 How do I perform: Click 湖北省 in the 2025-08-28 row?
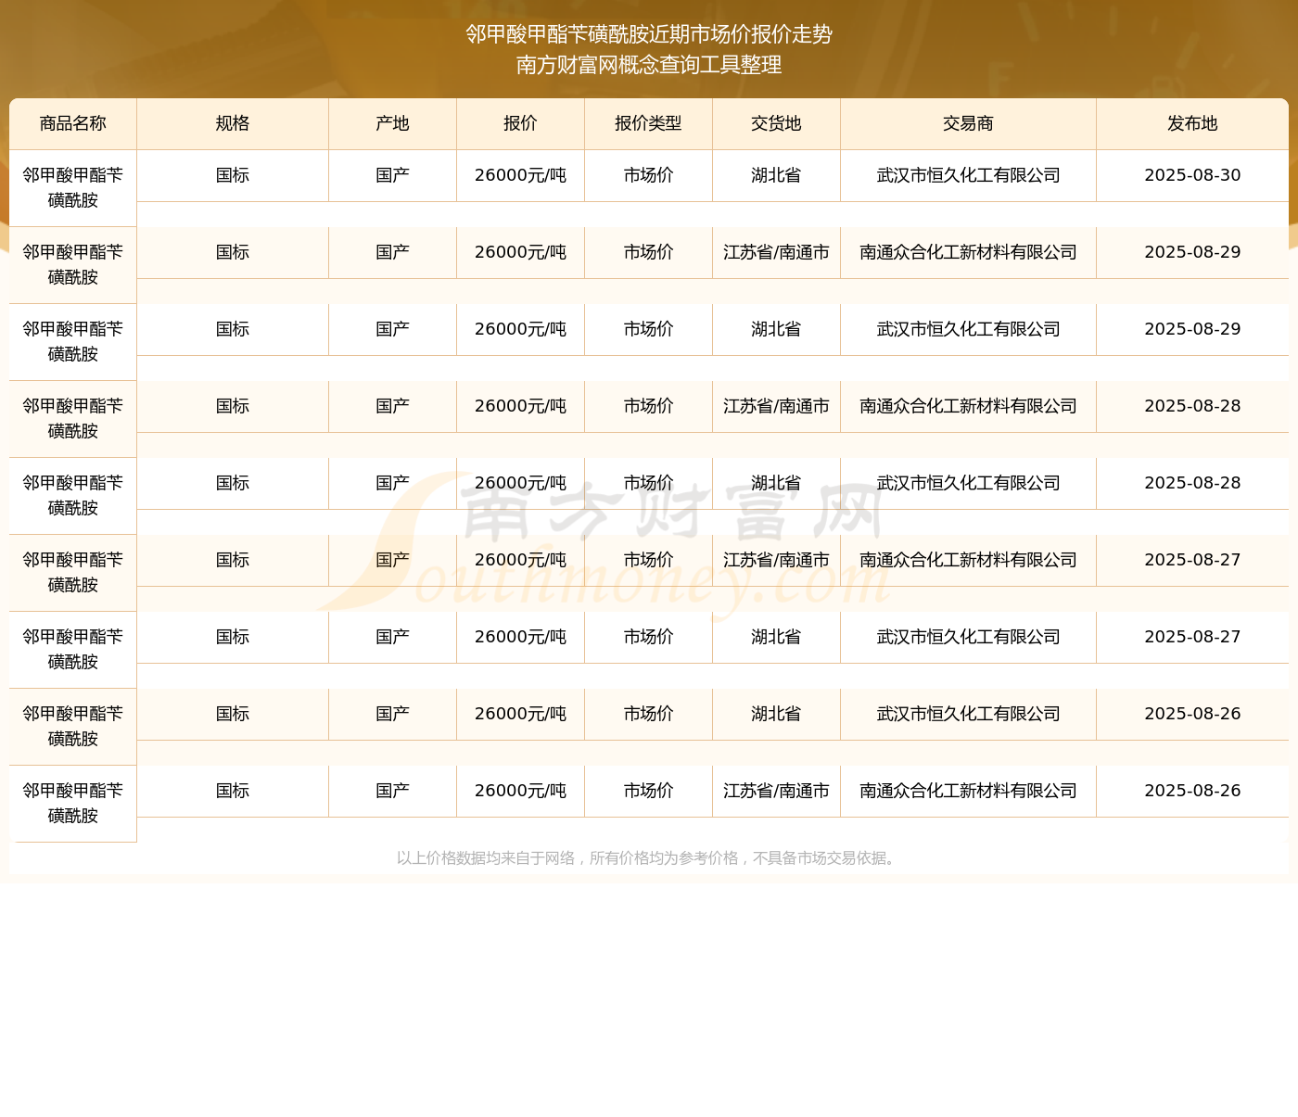coord(776,483)
